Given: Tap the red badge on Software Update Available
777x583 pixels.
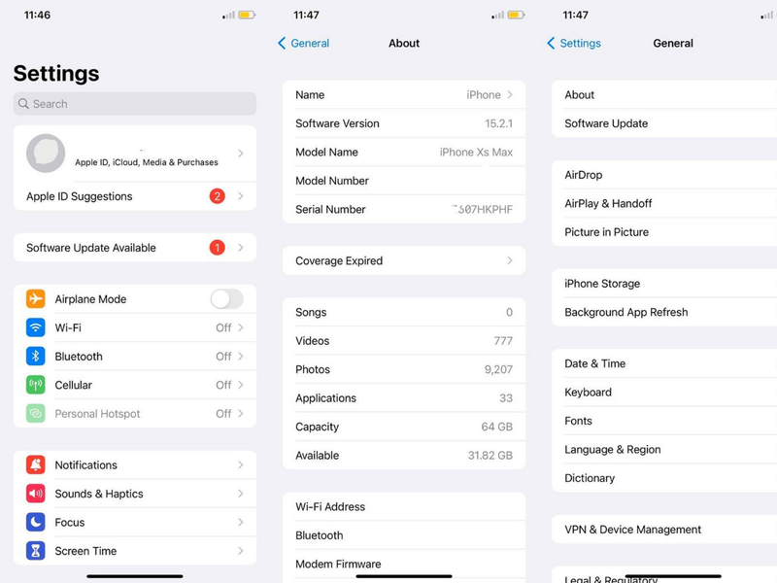Looking at the screenshot, I should coord(217,248).
